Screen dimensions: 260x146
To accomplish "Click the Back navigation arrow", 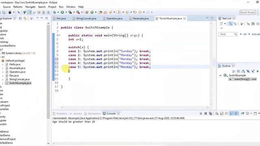I will pos(140,12).
